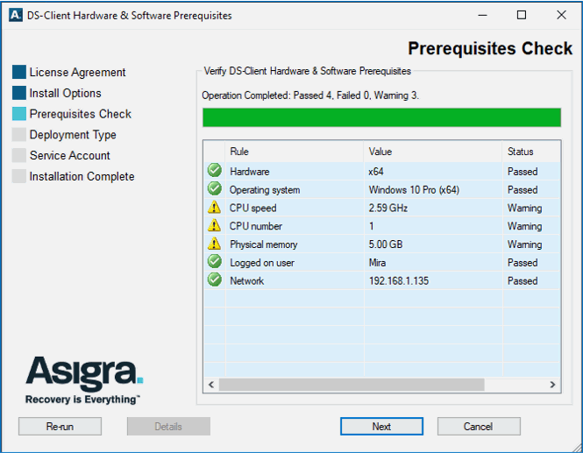This screenshot has height=453, width=583.
Task: Click the Install Options step square
Action: point(19,93)
